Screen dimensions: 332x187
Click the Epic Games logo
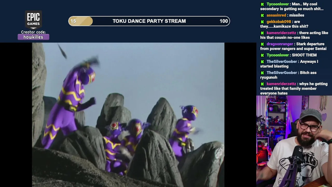(33, 20)
